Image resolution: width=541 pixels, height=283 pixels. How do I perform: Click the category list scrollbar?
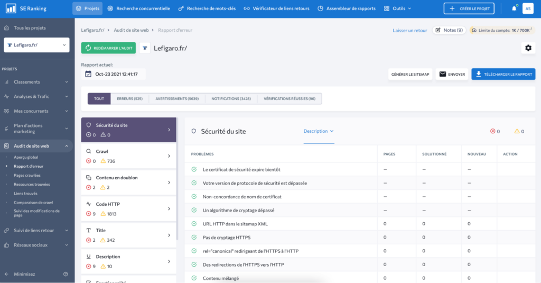tap(178, 179)
